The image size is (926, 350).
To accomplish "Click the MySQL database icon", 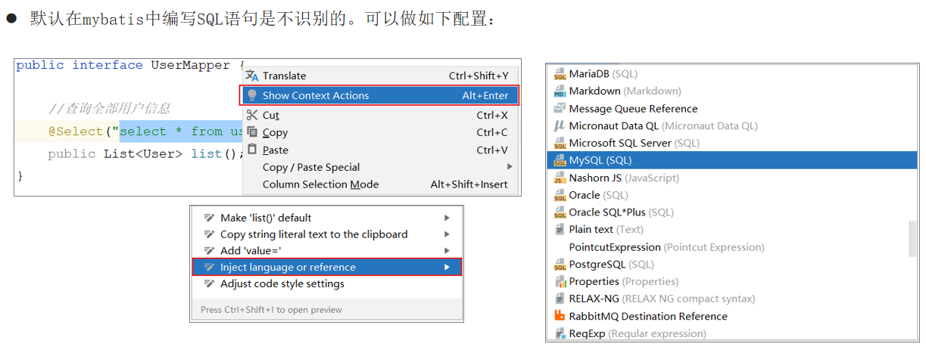I will [560, 160].
